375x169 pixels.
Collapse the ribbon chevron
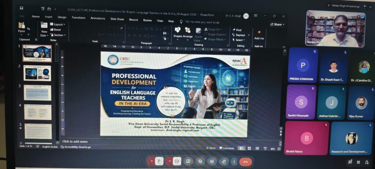coord(284,47)
